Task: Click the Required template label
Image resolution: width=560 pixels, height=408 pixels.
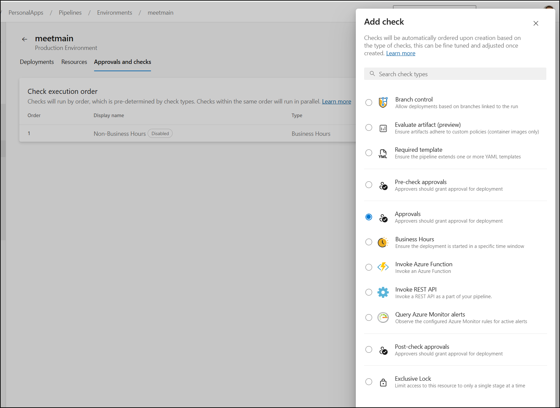Action: pyautogui.click(x=419, y=150)
